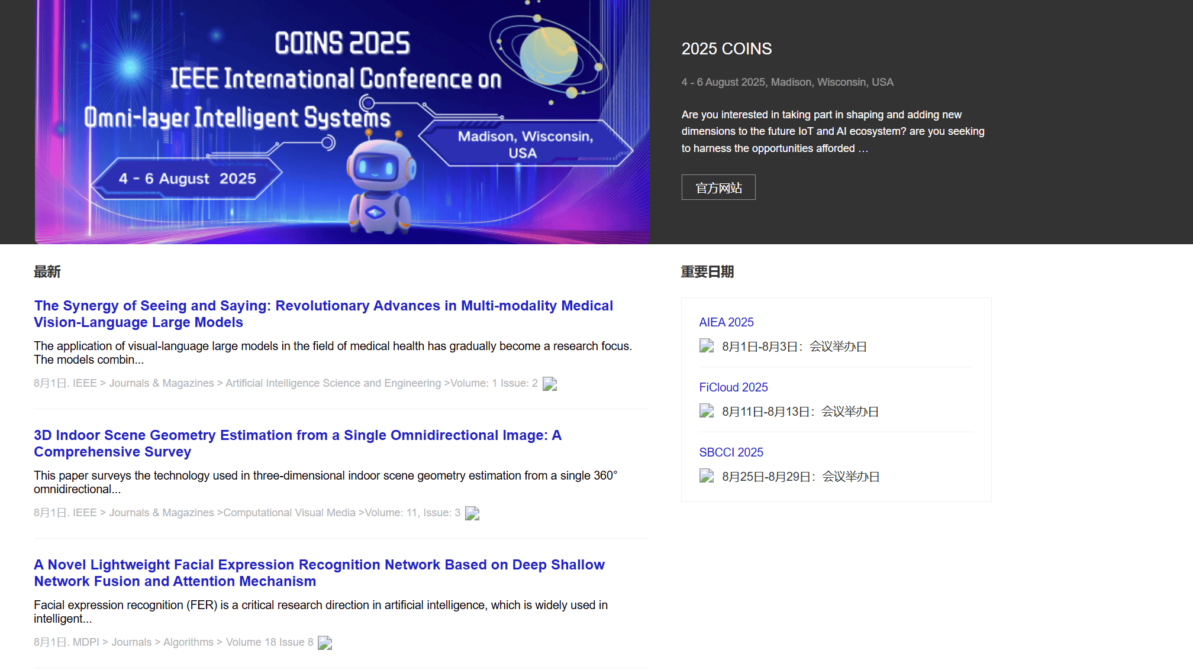Click the 重要日期 section heading
This screenshot has height=670, width=1193.
click(x=707, y=272)
